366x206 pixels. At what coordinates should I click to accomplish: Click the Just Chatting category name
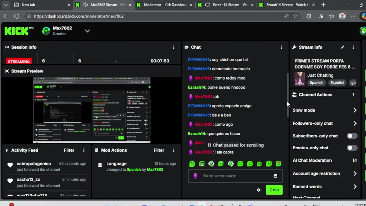[x=320, y=75]
